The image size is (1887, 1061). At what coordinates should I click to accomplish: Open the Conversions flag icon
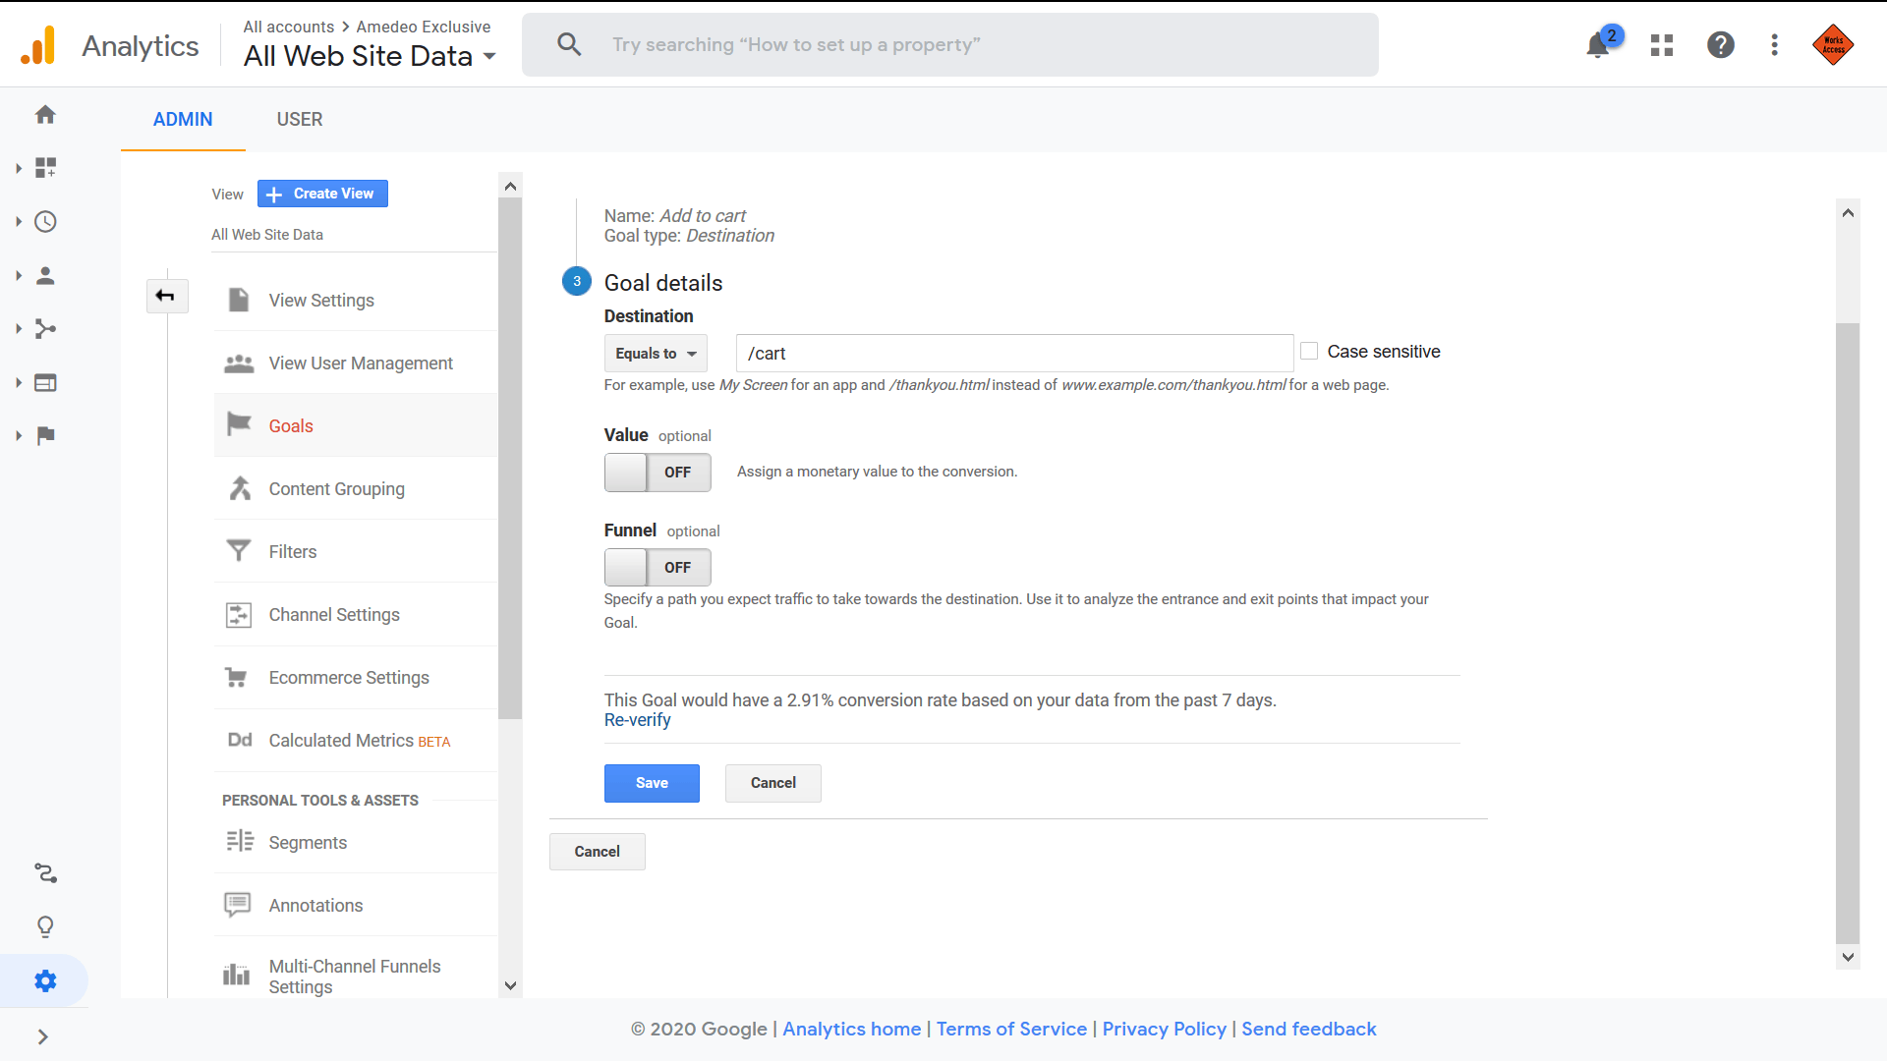(x=45, y=436)
